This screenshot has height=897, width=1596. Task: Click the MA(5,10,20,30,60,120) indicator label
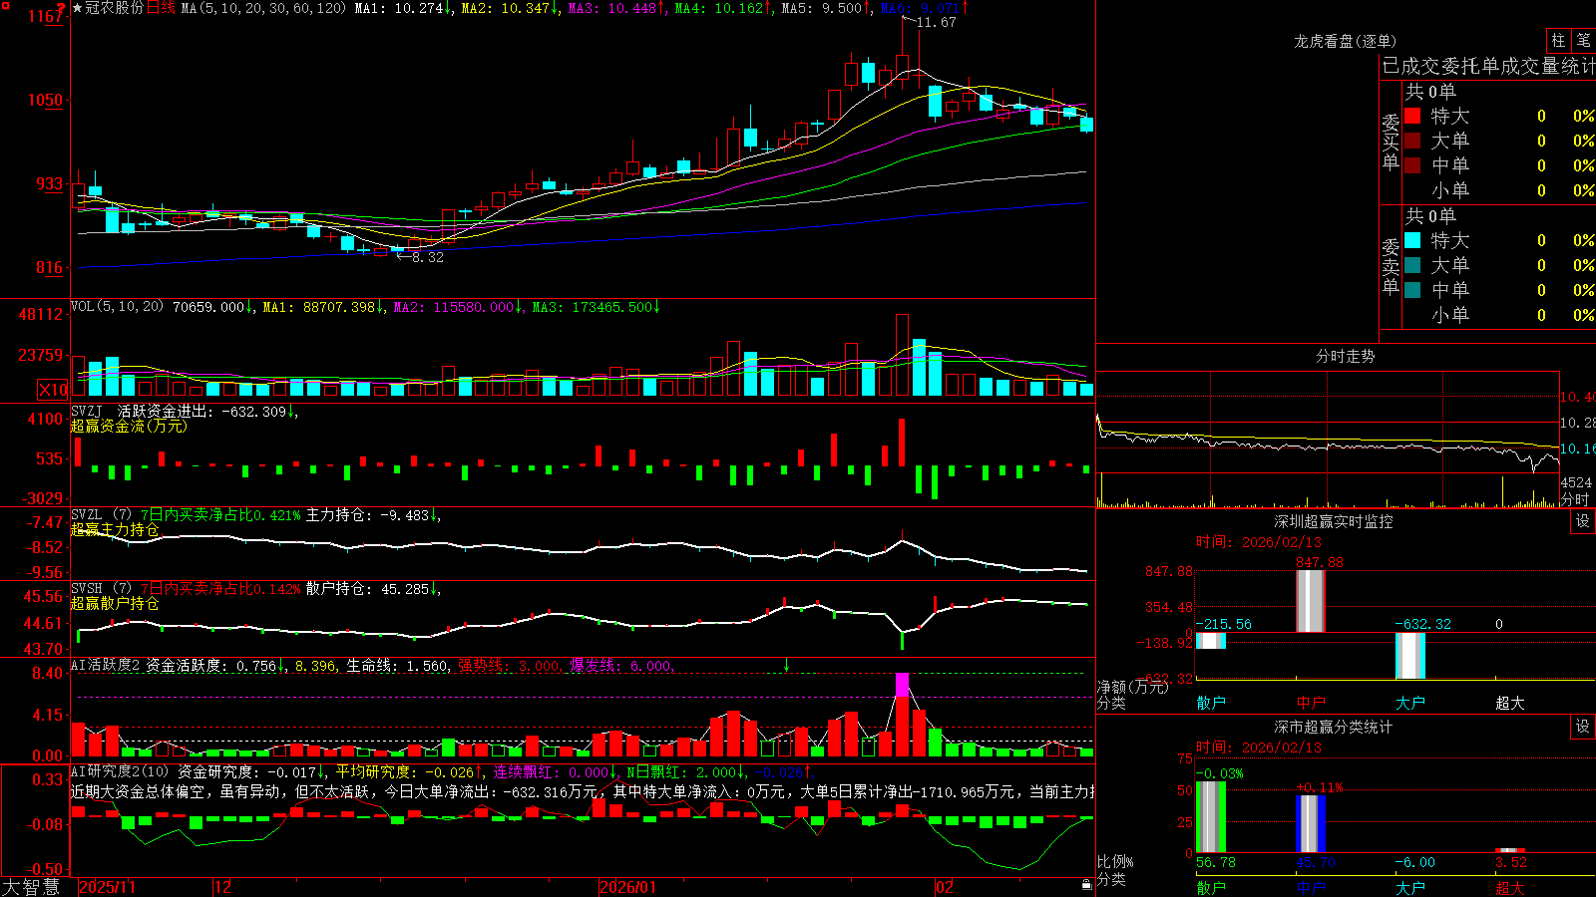[x=264, y=8]
